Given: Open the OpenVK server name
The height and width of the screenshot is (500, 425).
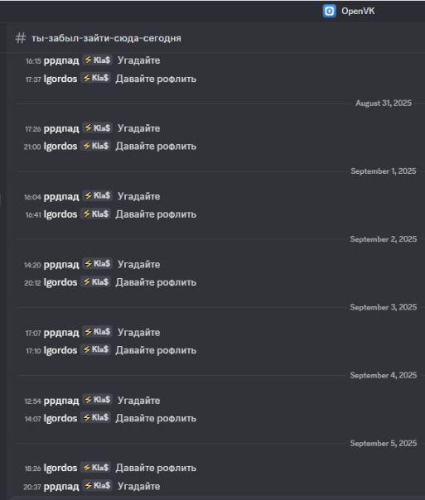Looking at the screenshot, I should coord(358,11).
